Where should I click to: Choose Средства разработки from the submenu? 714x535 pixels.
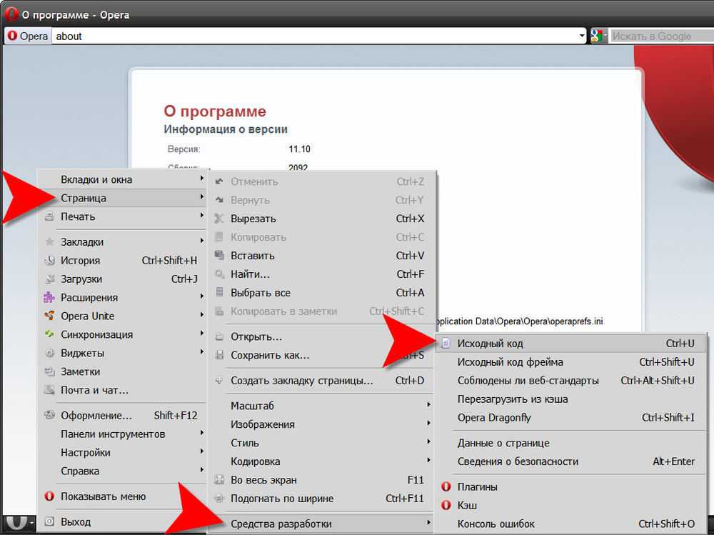322,524
